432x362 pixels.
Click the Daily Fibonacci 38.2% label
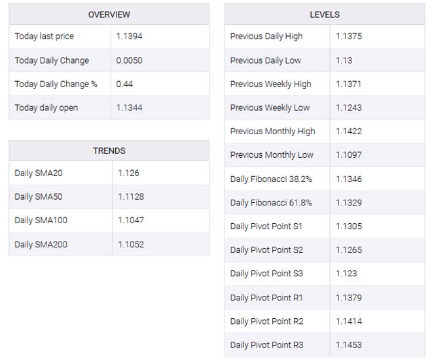pos(271,179)
